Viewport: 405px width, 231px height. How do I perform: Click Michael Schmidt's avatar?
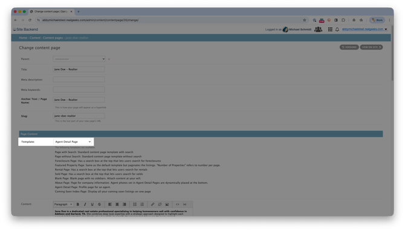[x=285, y=30]
